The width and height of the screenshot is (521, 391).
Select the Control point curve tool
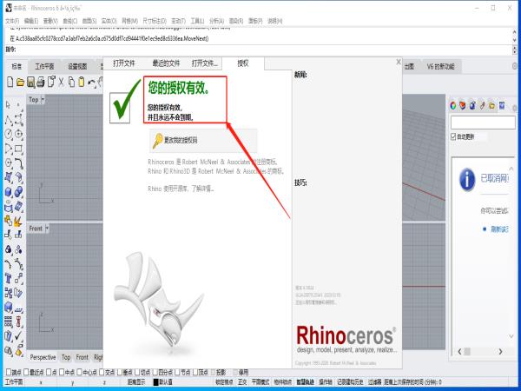tap(18, 120)
